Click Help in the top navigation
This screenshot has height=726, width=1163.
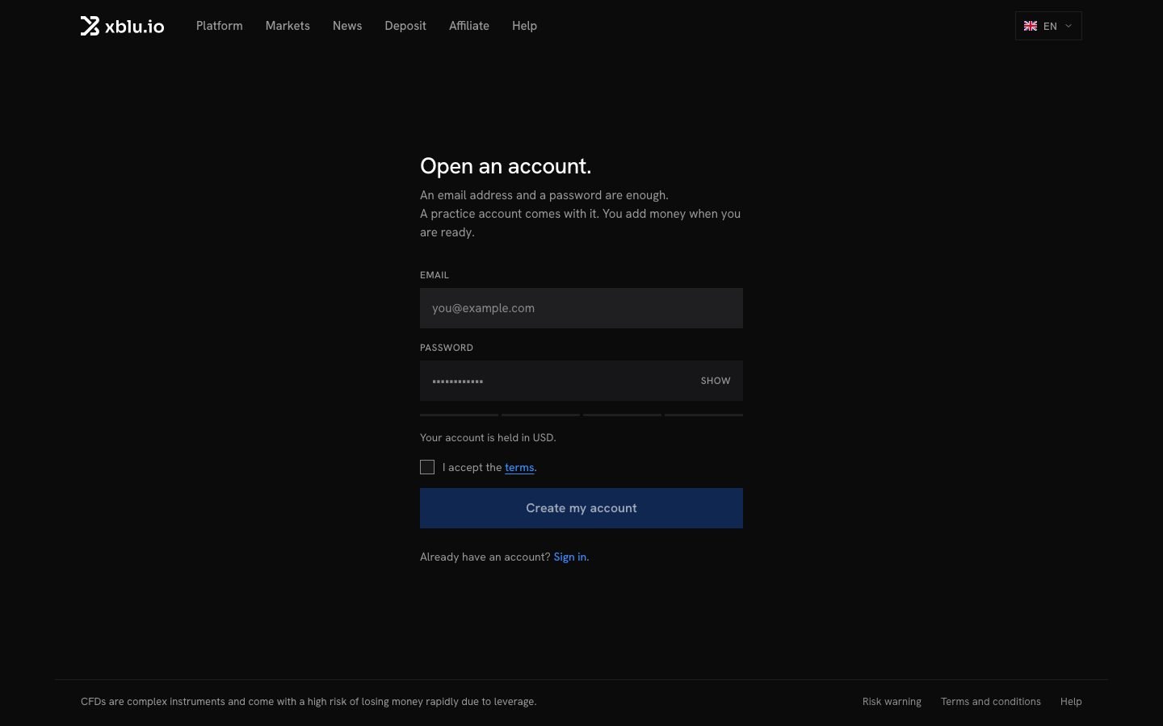pyautogui.click(x=524, y=26)
